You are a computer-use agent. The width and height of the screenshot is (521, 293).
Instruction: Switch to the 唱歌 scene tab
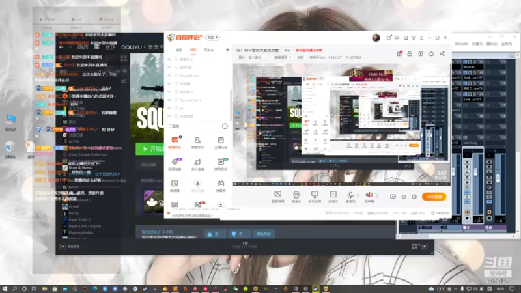(x=179, y=50)
